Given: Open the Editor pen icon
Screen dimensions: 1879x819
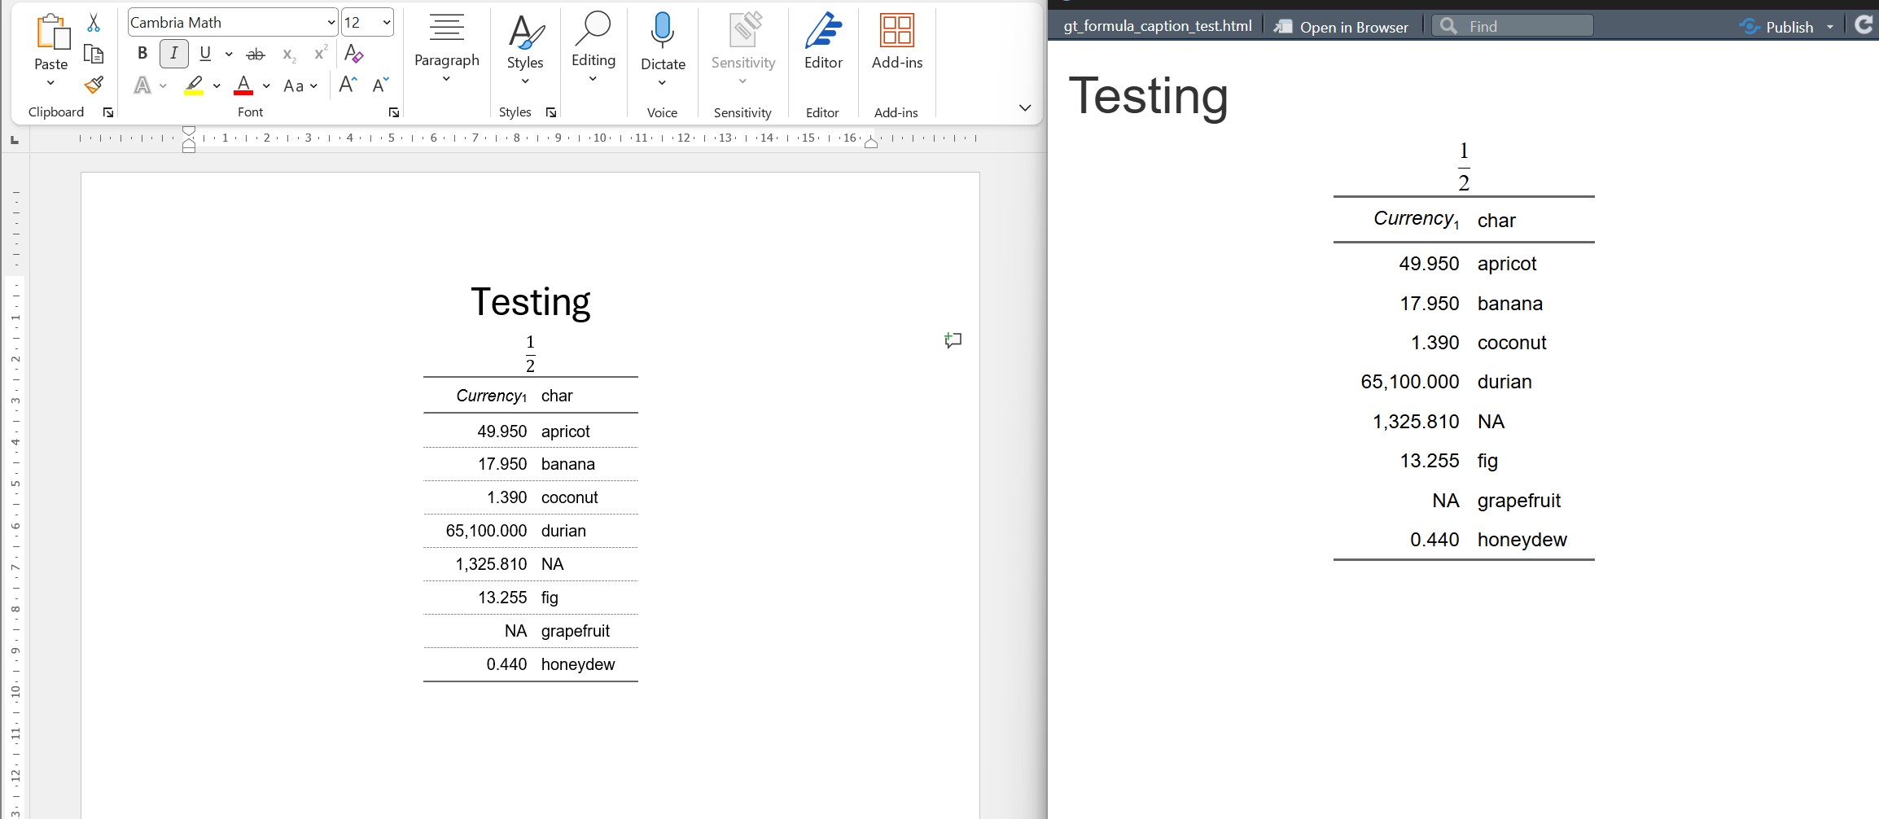Looking at the screenshot, I should tap(823, 31).
